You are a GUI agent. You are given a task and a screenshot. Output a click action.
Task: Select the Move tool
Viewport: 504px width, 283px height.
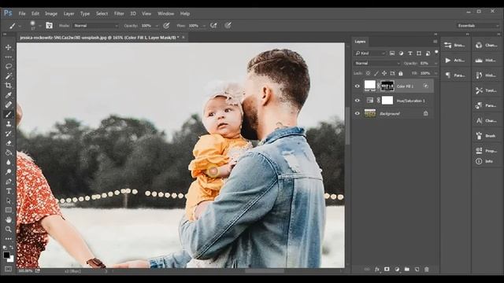point(9,47)
